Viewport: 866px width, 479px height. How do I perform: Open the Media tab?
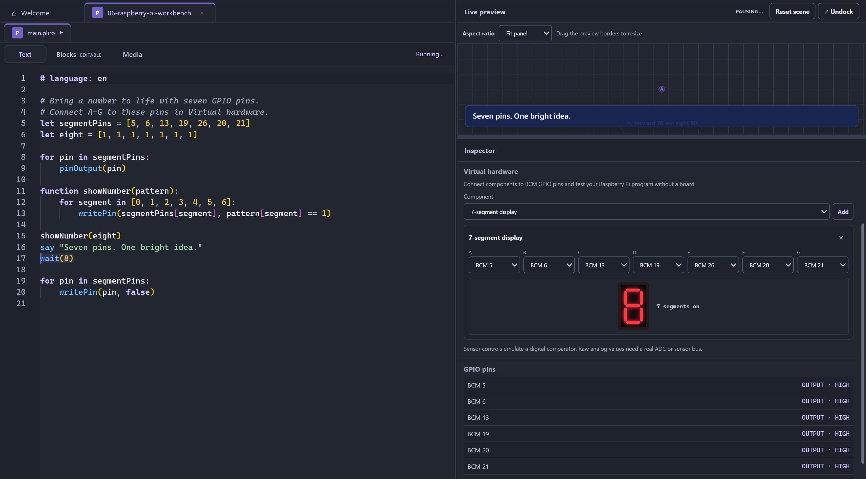coord(132,54)
